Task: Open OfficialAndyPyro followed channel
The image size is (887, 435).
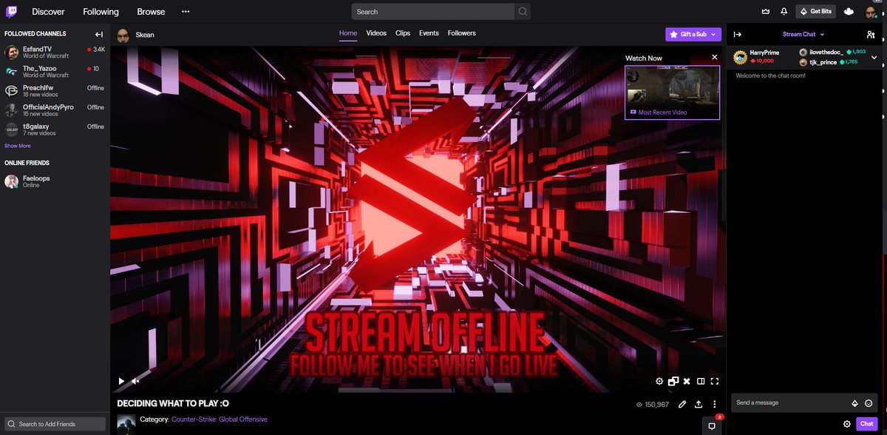Action: point(55,110)
